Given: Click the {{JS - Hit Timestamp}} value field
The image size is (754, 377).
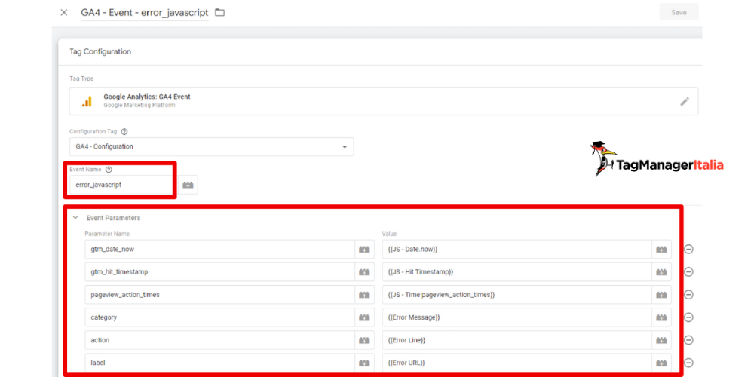Looking at the screenshot, I should click(517, 271).
